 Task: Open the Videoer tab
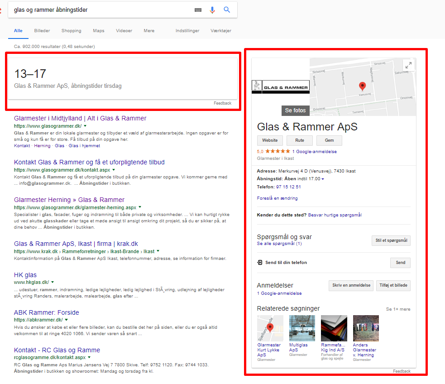click(x=124, y=31)
